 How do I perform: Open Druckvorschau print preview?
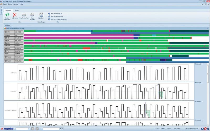tap(24, 15)
